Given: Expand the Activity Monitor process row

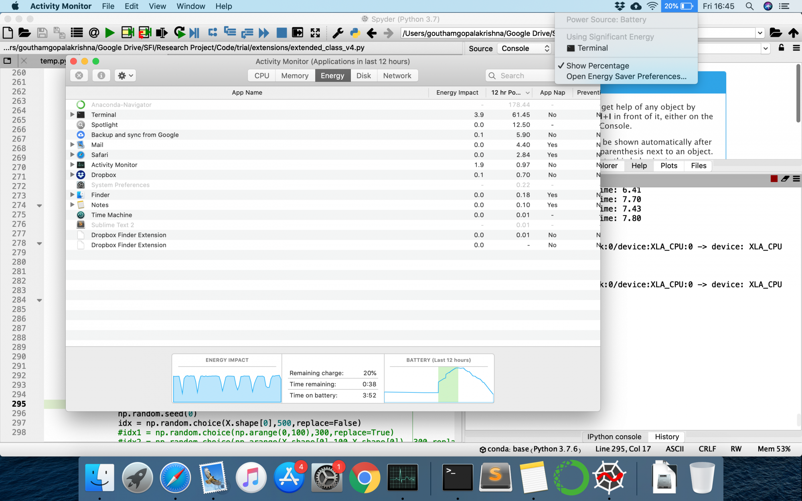Looking at the screenshot, I should click(x=72, y=165).
